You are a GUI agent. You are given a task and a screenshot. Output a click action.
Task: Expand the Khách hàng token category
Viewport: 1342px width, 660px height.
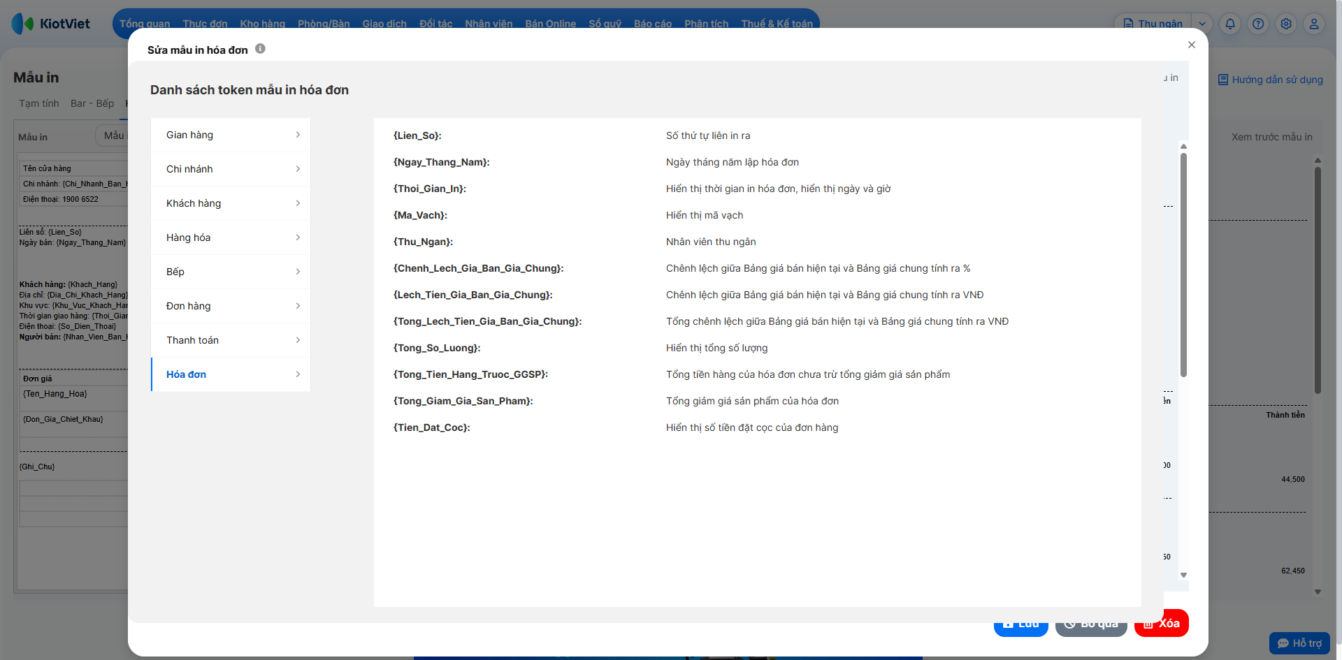coord(231,203)
